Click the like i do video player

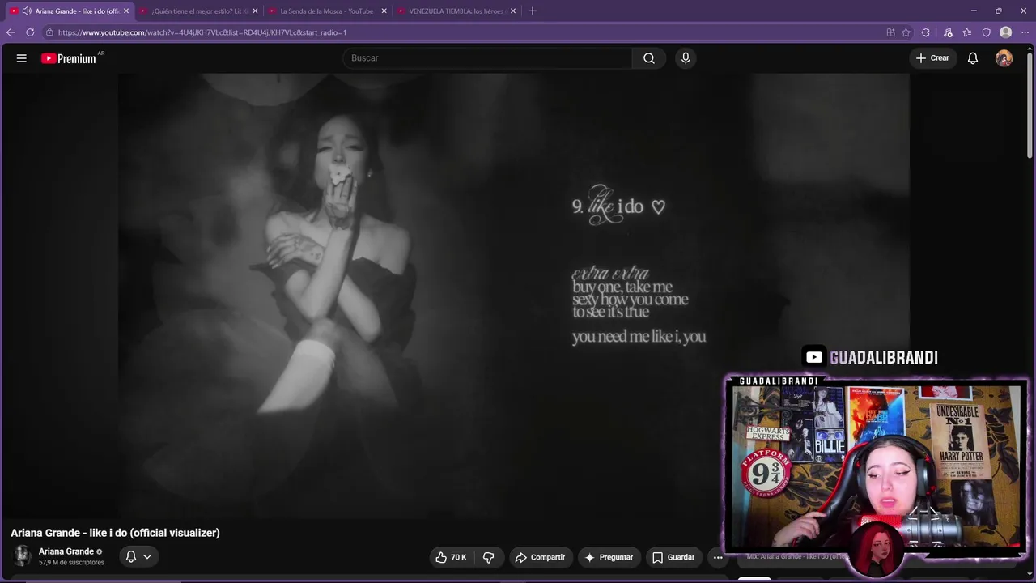[514, 296]
